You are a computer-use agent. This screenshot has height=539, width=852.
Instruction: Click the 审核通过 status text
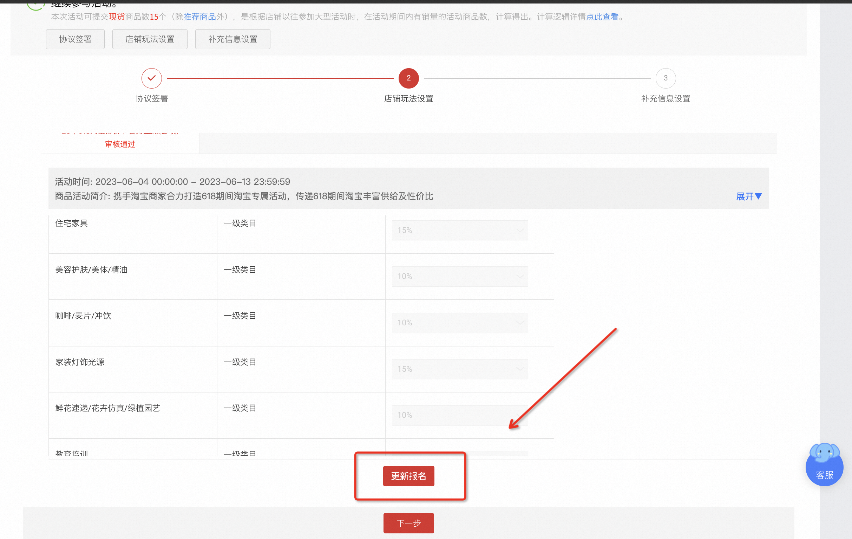120,144
